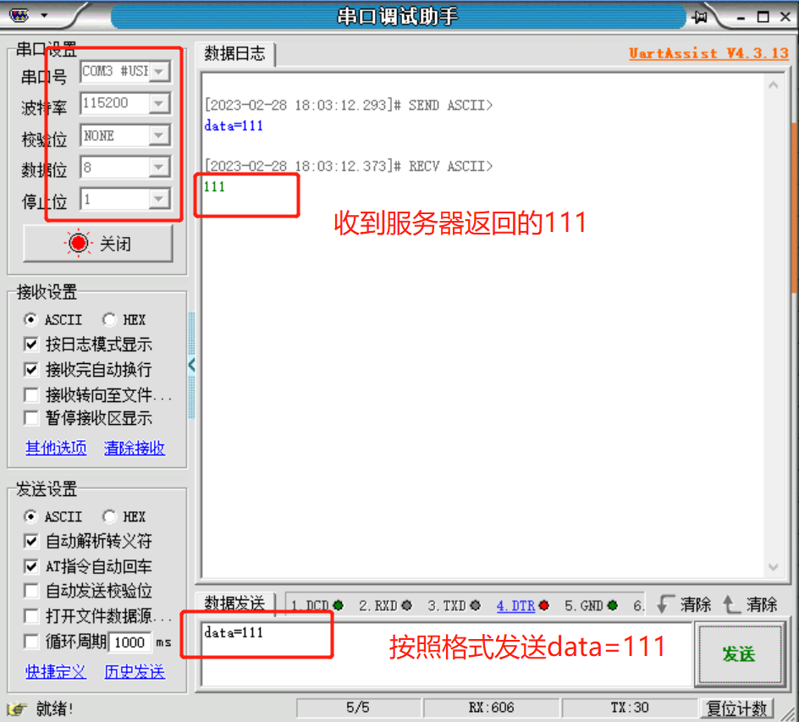Click the GND signal indicator light
The height and width of the screenshot is (722, 799).
[613, 605]
